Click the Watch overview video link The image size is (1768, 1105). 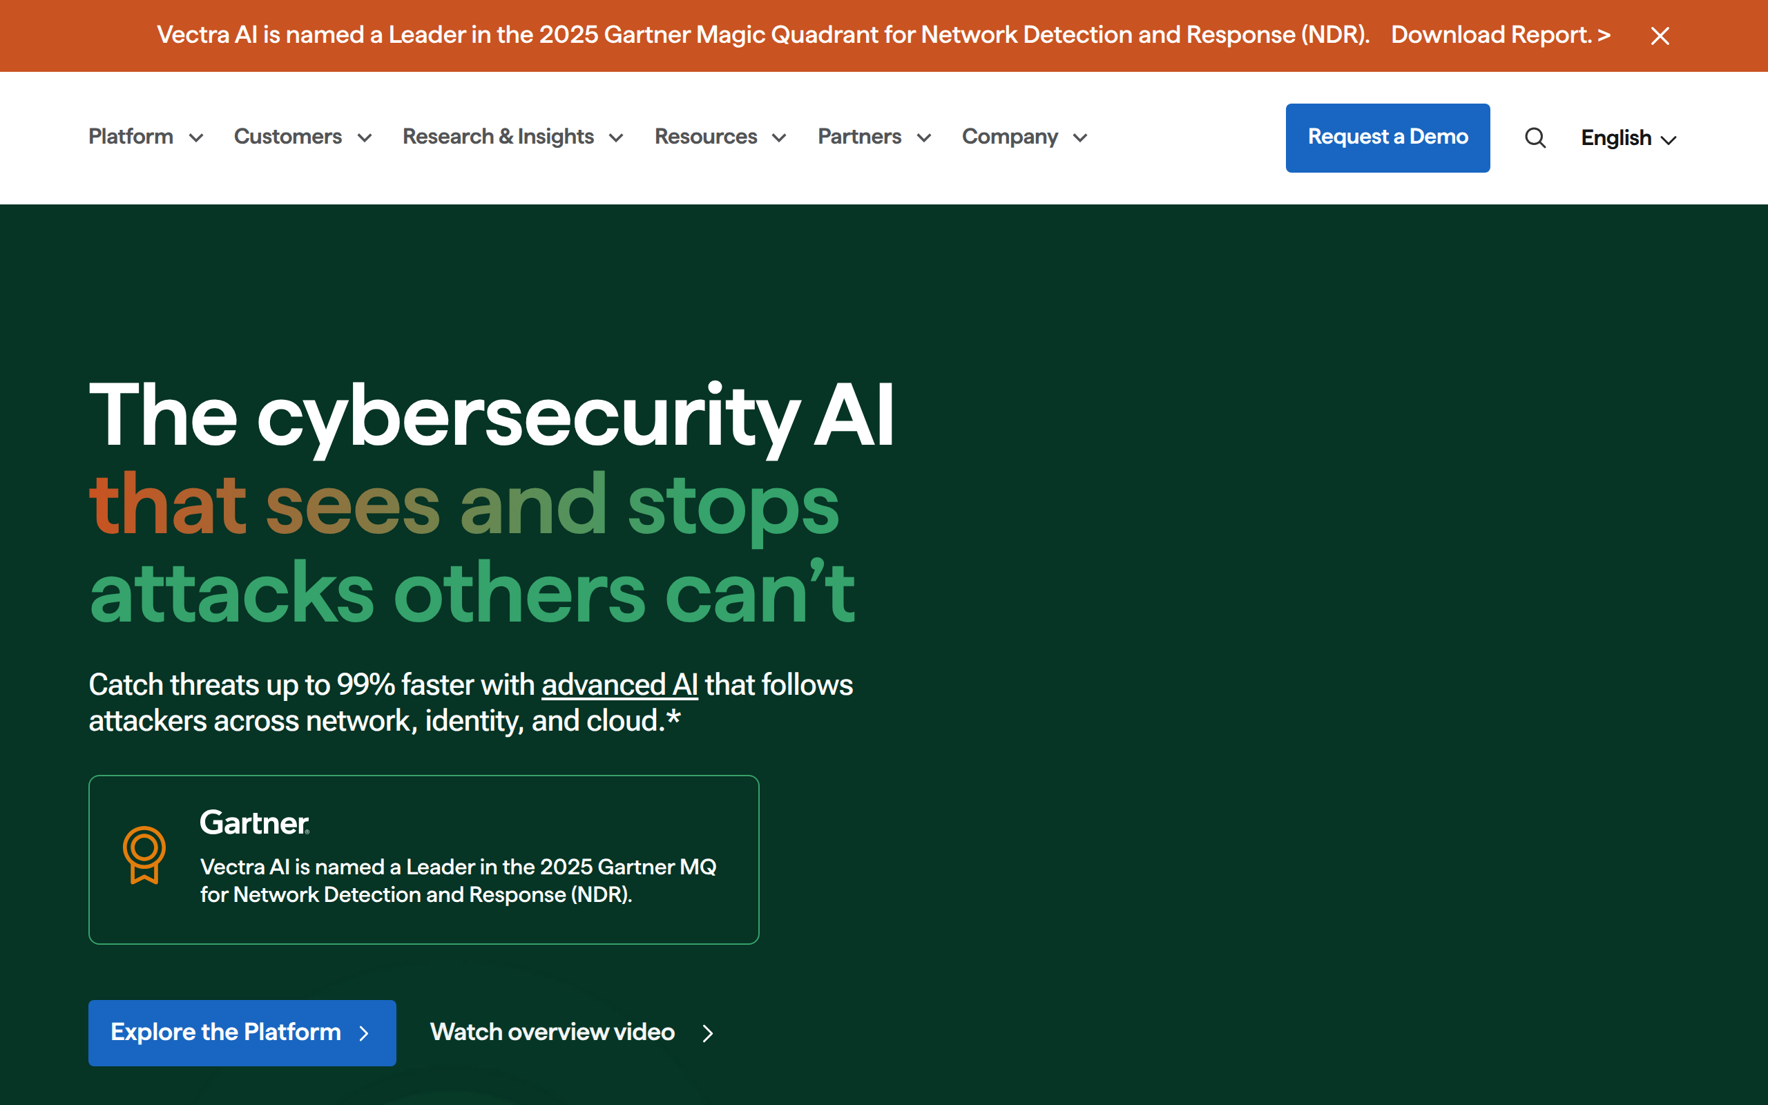coord(552,1032)
